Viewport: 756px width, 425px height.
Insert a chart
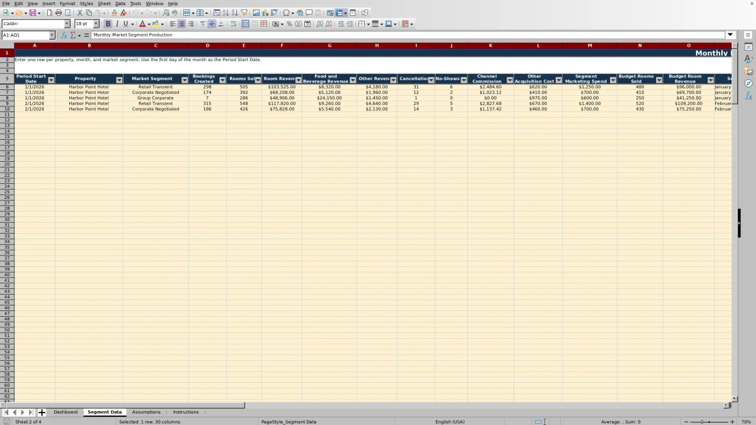click(x=265, y=13)
